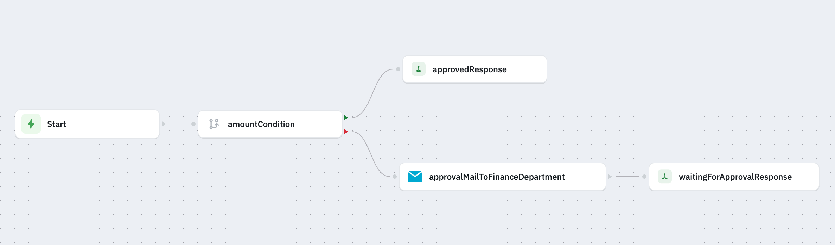Click the output arrow of approvalMailToFinanceDepartment
The image size is (835, 245).
[610, 177]
